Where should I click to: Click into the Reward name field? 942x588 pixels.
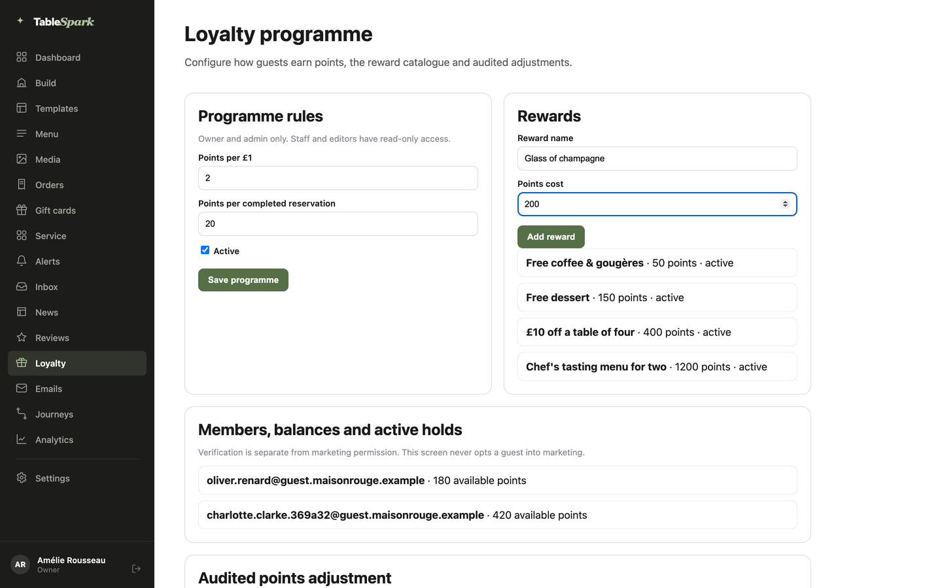pyautogui.click(x=657, y=158)
